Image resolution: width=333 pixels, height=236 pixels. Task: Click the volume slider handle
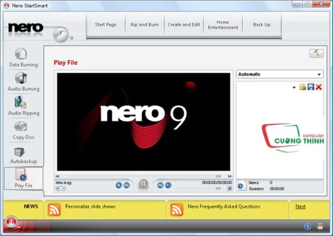pos(218,188)
